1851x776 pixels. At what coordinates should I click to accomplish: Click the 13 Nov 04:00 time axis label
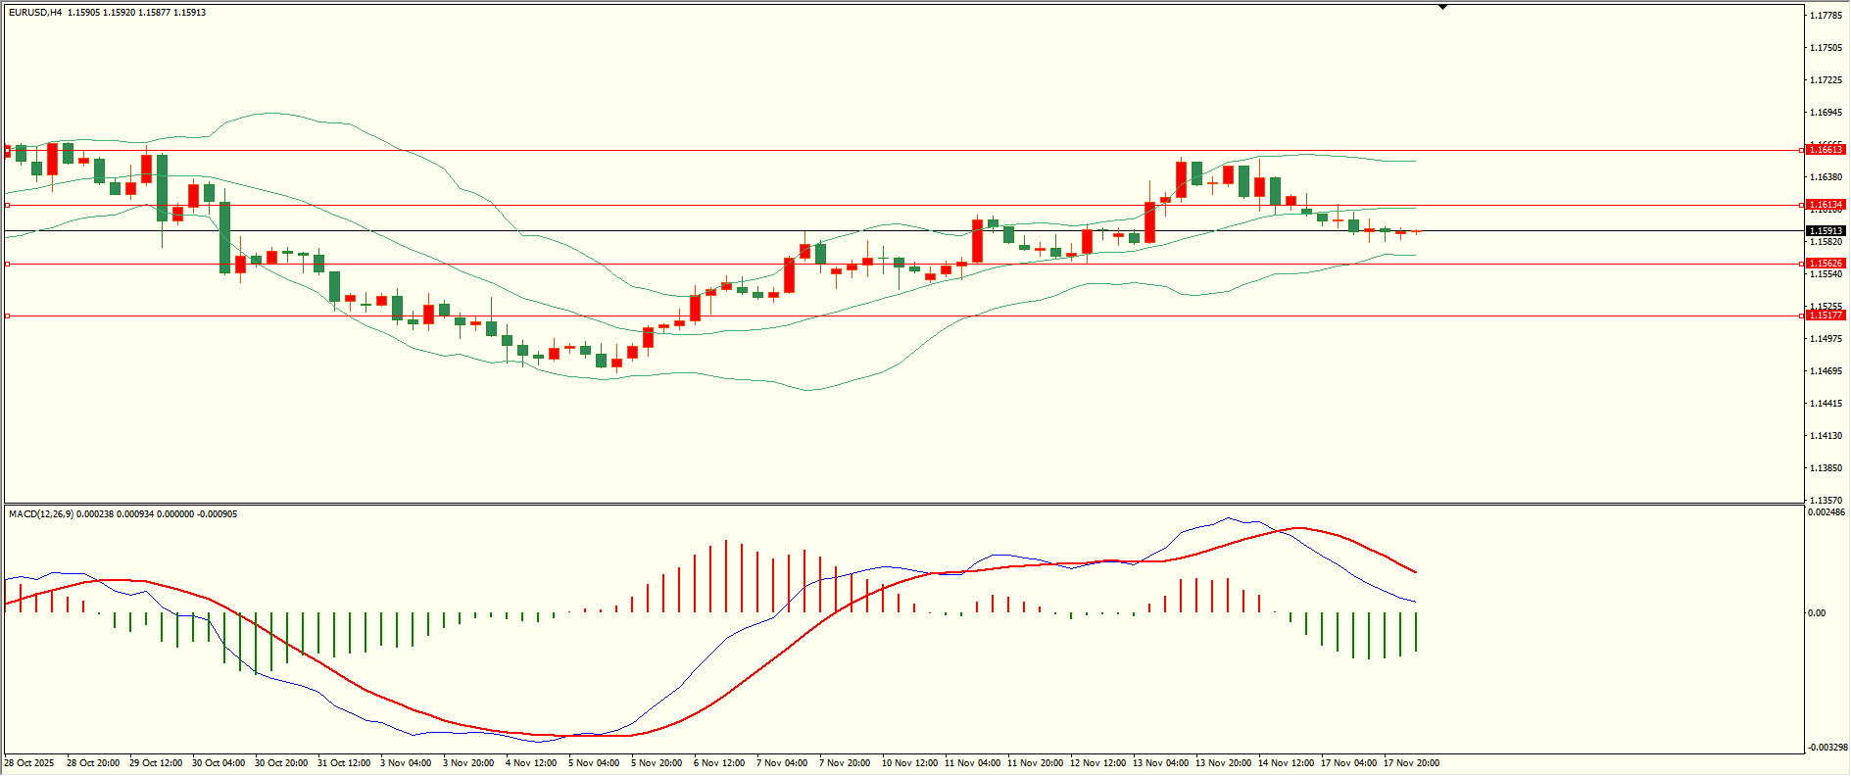tap(1160, 763)
